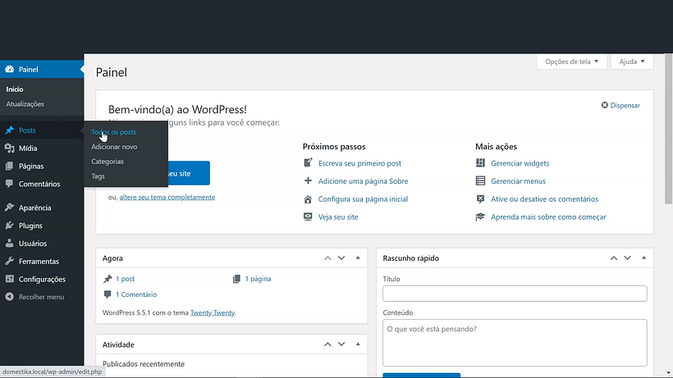Click the menu list icon beside Gerenciar menus
Screen dimensions: 673x378
(480, 181)
